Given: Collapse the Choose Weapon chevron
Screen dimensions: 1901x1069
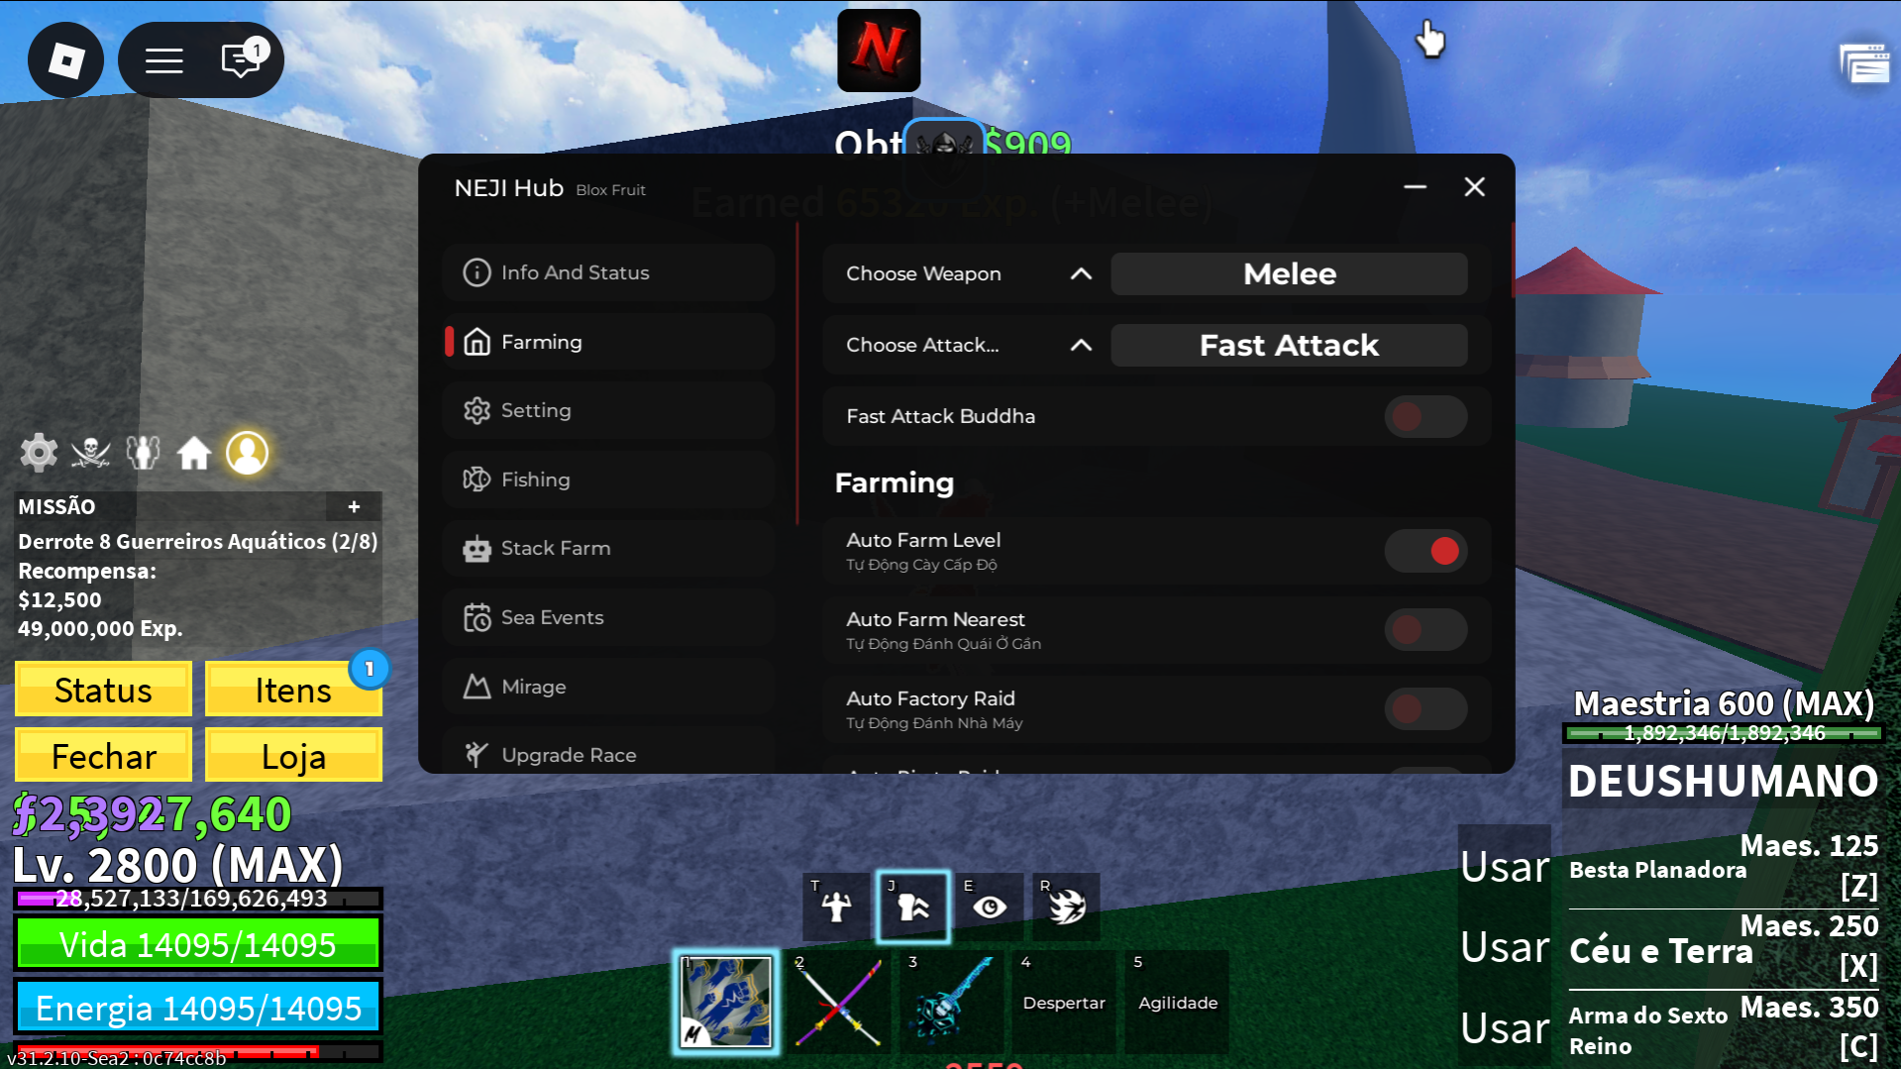Looking at the screenshot, I should point(1081,273).
